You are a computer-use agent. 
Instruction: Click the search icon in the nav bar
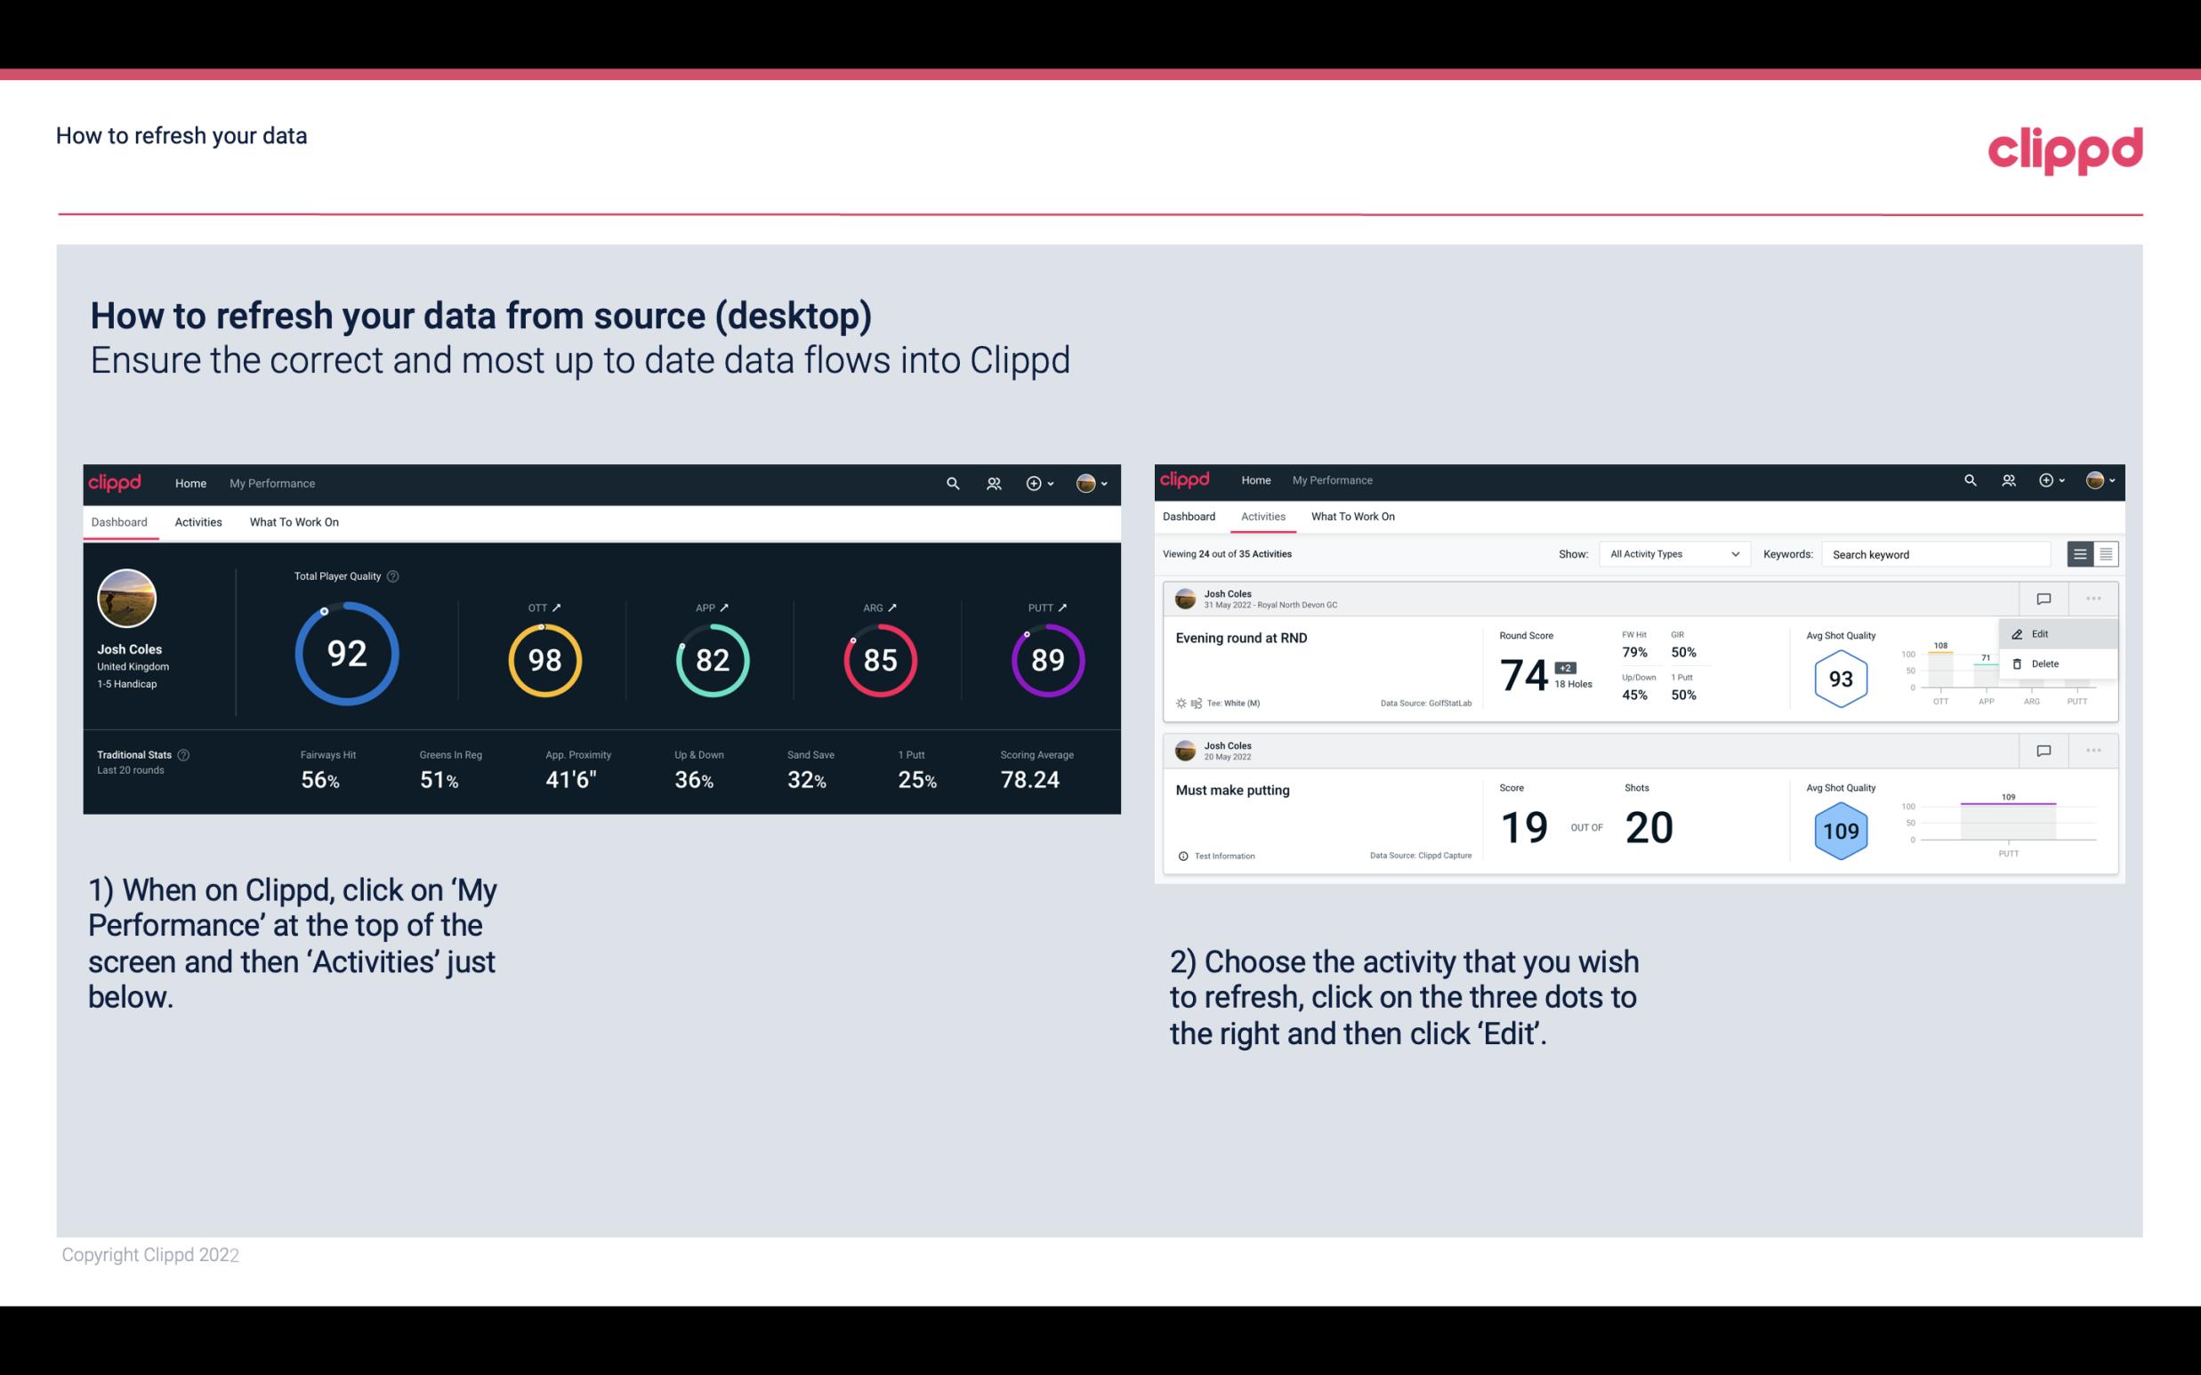(x=951, y=481)
